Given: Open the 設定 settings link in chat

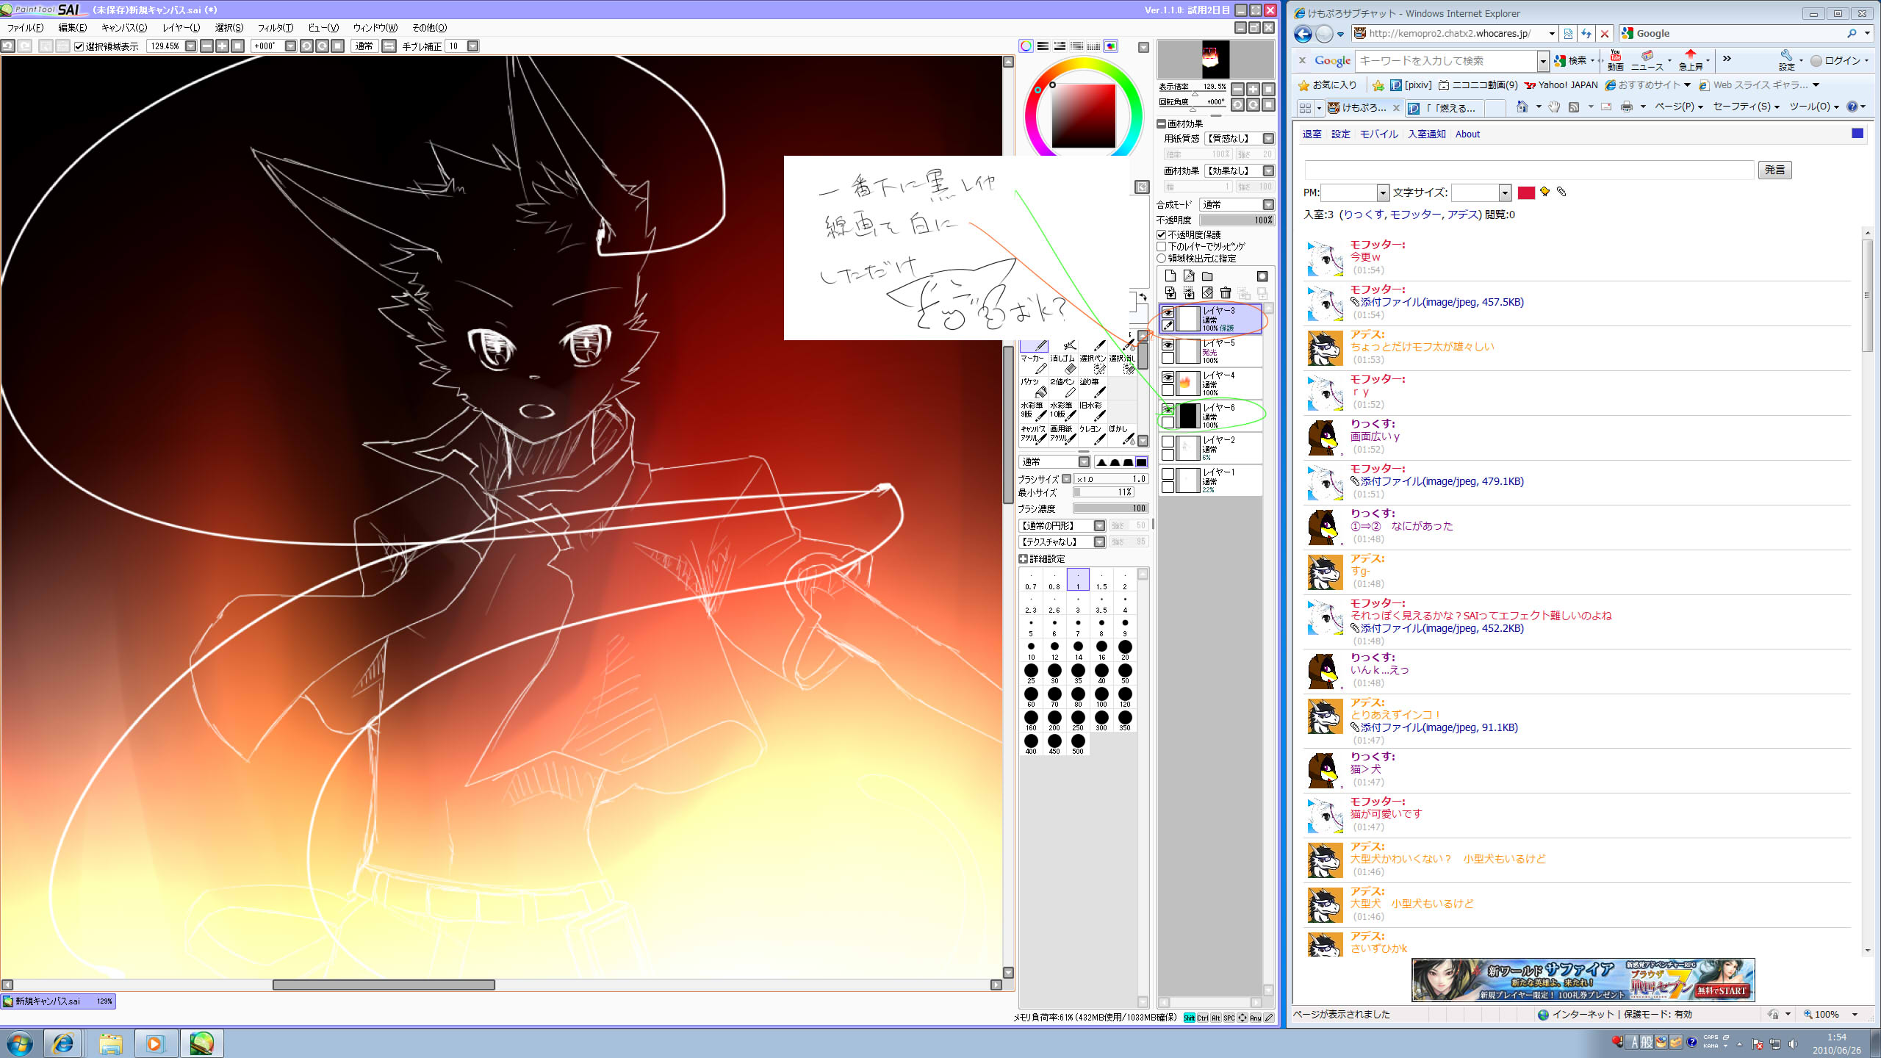Looking at the screenshot, I should tap(1341, 134).
